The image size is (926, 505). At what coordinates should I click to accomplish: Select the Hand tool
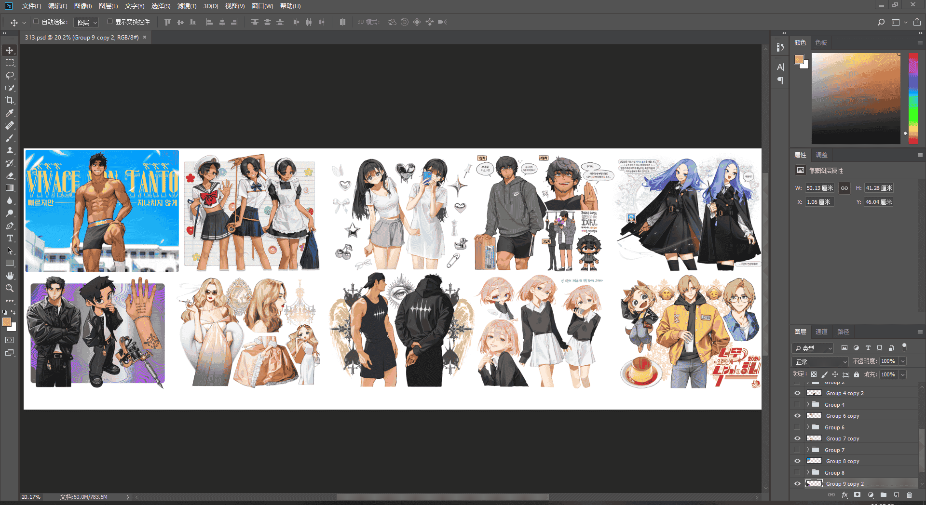[x=10, y=276]
